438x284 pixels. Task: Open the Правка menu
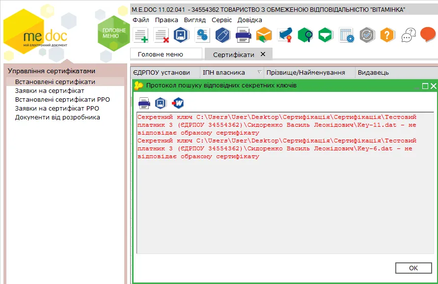point(166,20)
